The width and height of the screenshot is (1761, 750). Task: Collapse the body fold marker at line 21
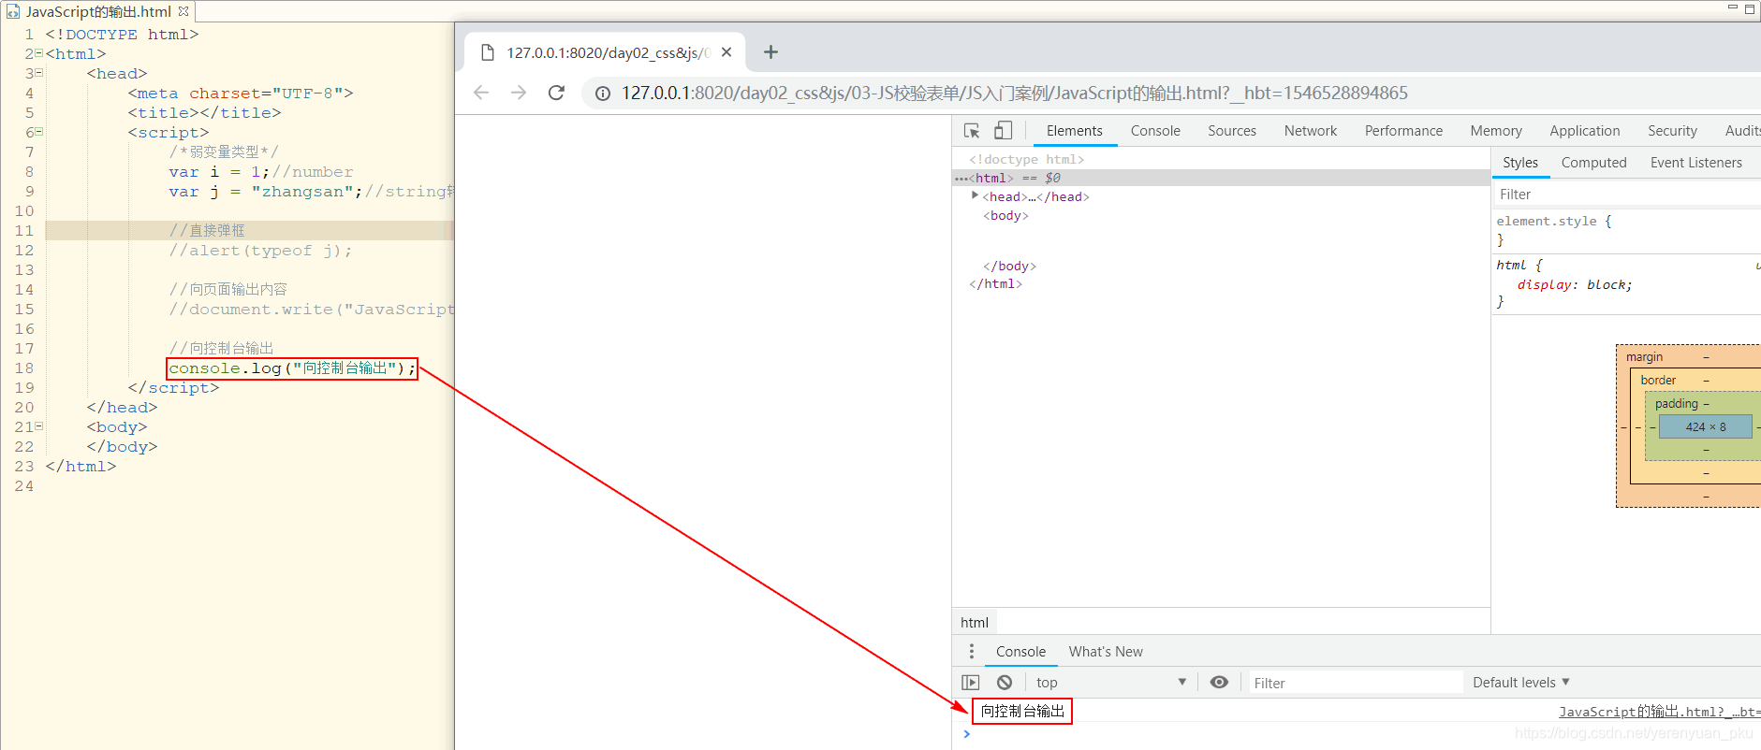pyautogui.click(x=39, y=426)
